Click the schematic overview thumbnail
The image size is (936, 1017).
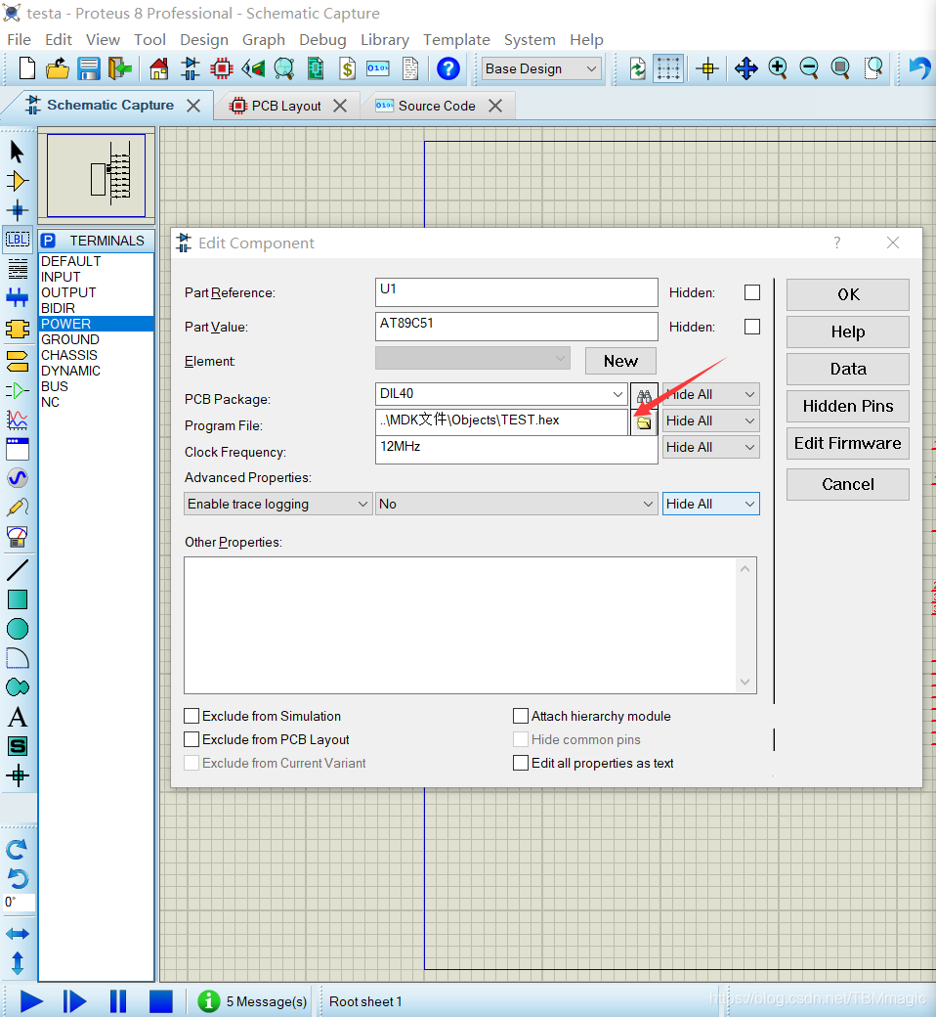pyautogui.click(x=96, y=175)
